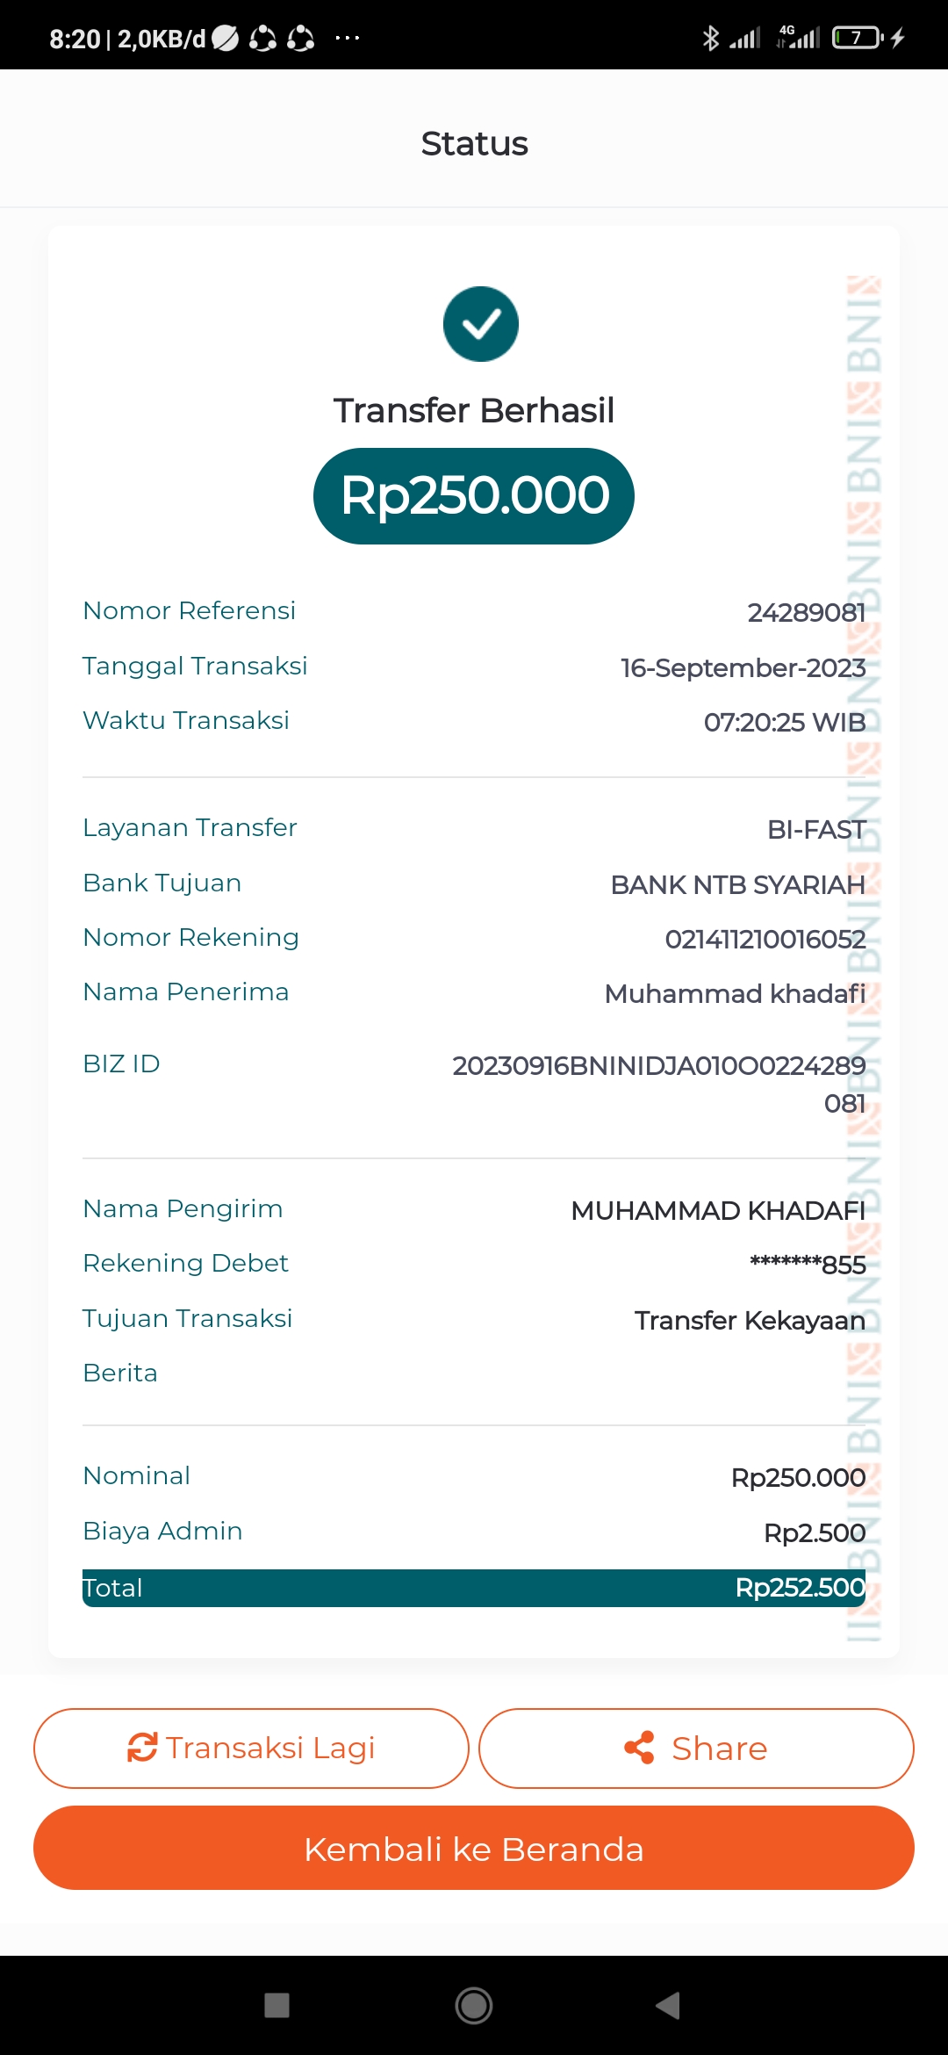Viewport: 948px width, 2055px height.
Task: Tap the green success checkmark icon
Action: [481, 324]
